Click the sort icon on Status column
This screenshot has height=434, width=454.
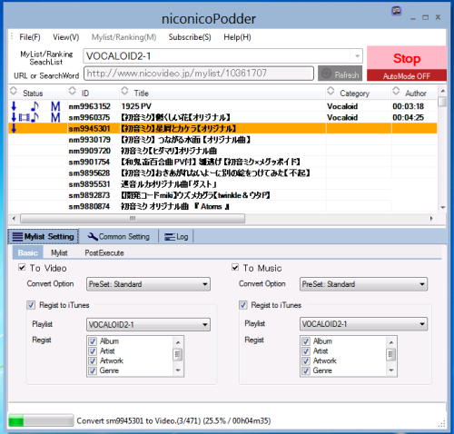point(14,91)
